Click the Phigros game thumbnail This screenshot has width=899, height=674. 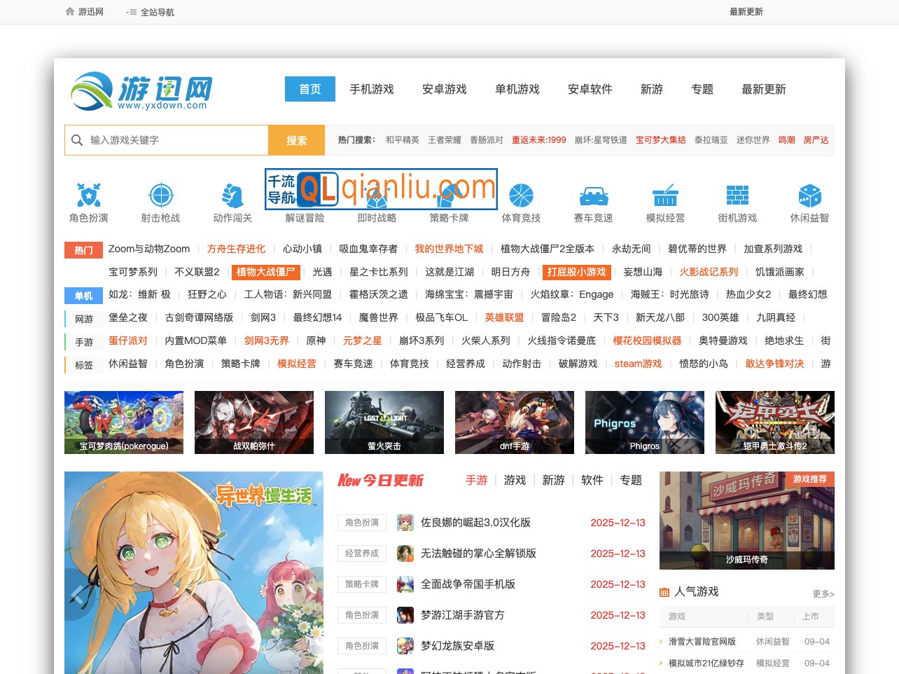pos(644,422)
